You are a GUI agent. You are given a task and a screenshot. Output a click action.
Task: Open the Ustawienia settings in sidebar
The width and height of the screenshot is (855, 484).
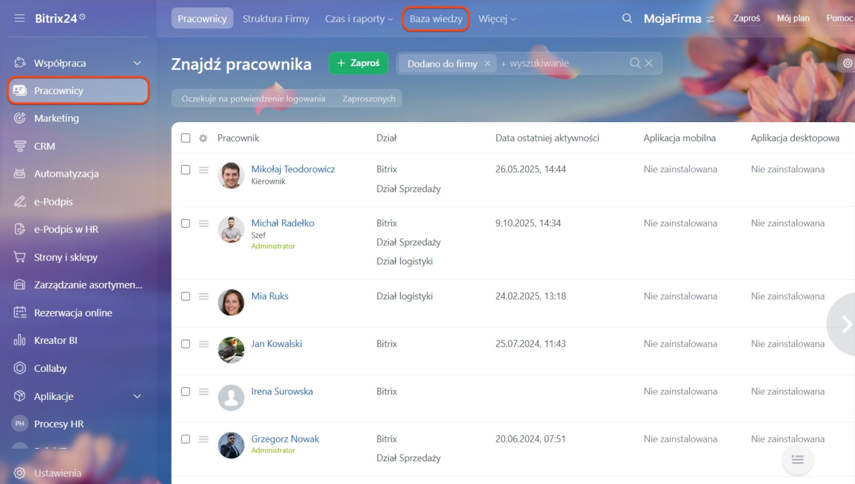click(x=57, y=473)
